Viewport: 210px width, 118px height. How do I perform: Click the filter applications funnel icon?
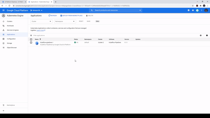pos(31,35)
